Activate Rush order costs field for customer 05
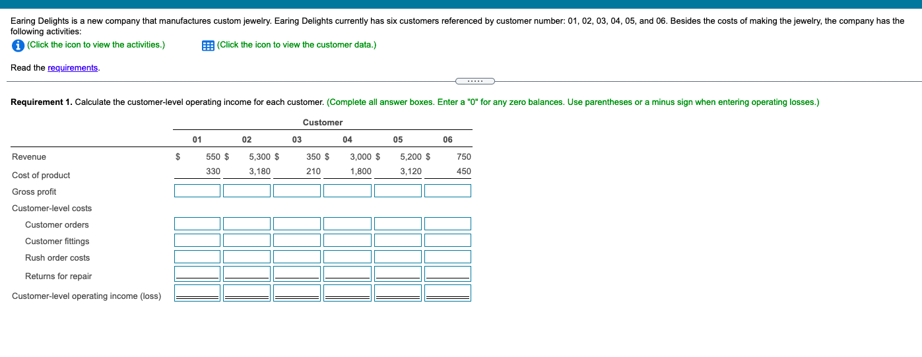Screen dimensions: 922x357 tap(397, 257)
